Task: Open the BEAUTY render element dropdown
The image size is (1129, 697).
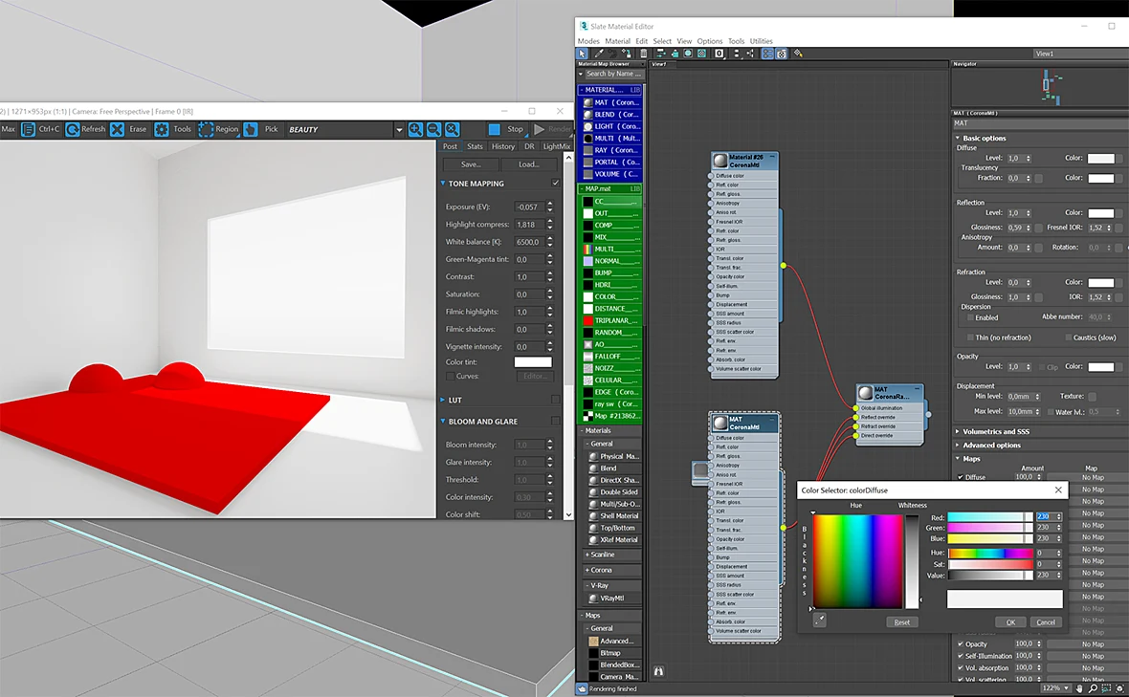Action: coord(398,130)
